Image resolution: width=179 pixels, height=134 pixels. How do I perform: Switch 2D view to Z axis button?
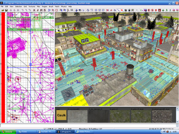[x=103, y=10]
